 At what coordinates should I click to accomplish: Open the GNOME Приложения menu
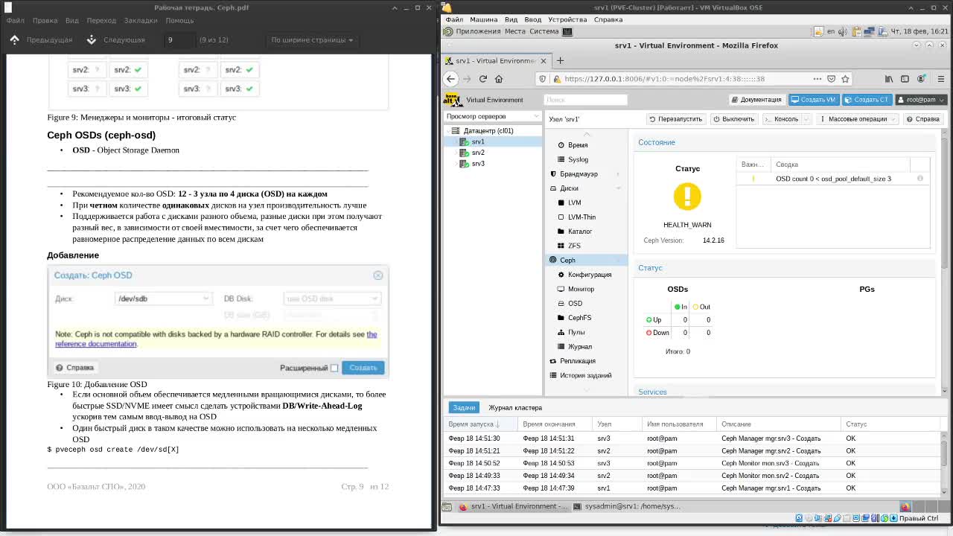(x=478, y=31)
